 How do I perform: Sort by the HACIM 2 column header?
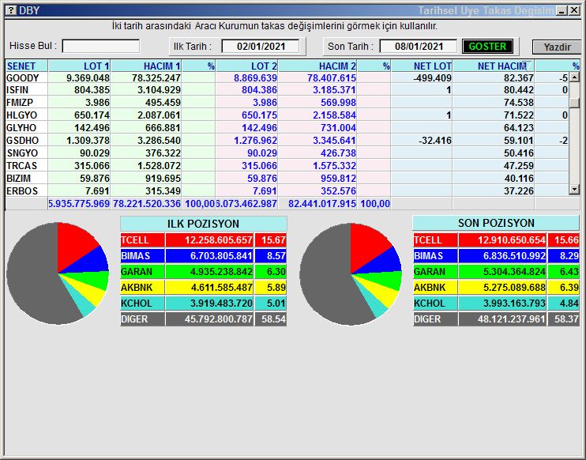pyautogui.click(x=317, y=66)
